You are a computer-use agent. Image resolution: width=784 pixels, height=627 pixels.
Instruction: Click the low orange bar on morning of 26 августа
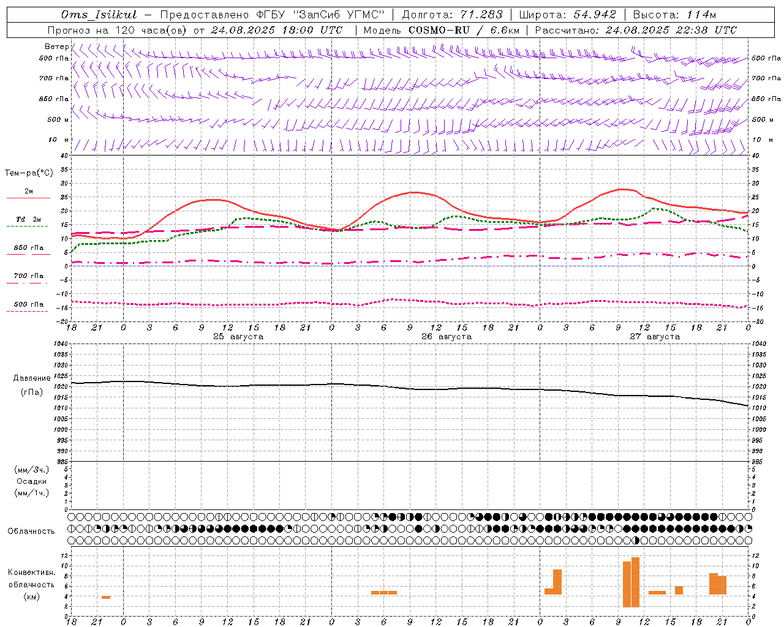pos(384,593)
